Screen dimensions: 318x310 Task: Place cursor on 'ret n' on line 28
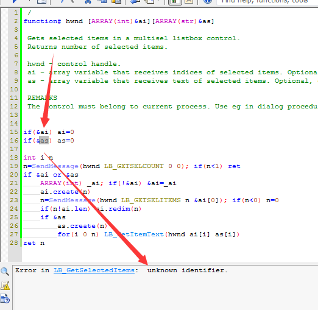coord(34,243)
